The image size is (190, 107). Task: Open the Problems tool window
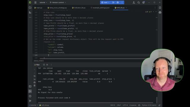30,96
